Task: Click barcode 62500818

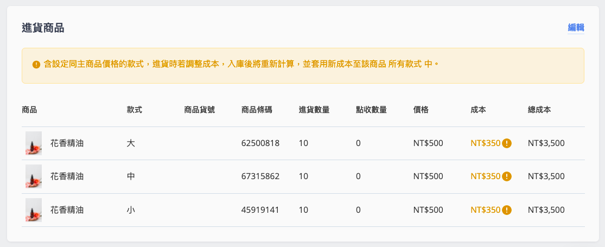Action: pyautogui.click(x=260, y=143)
